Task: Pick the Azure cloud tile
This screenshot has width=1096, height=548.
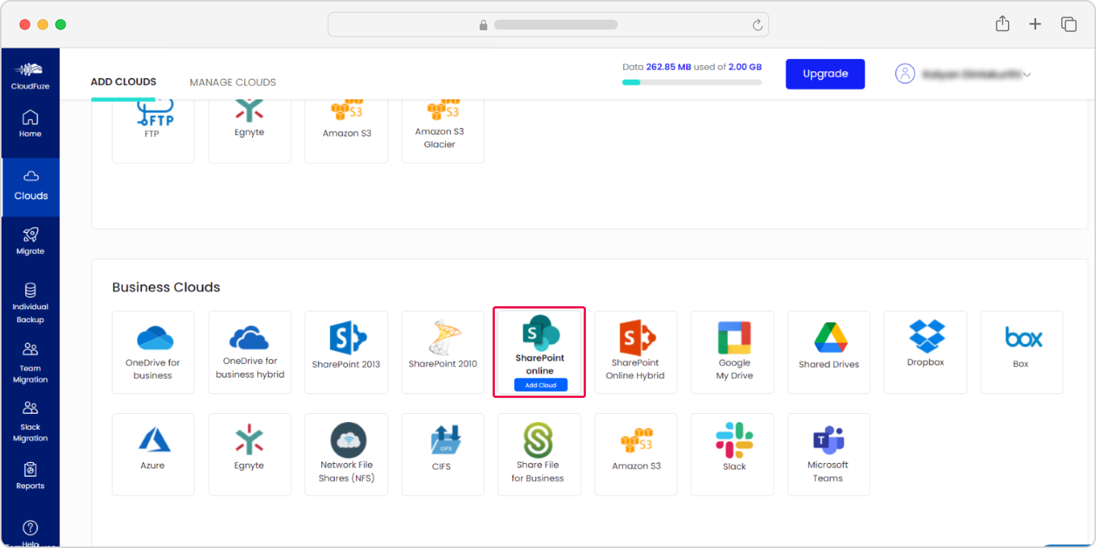Action: tap(153, 455)
